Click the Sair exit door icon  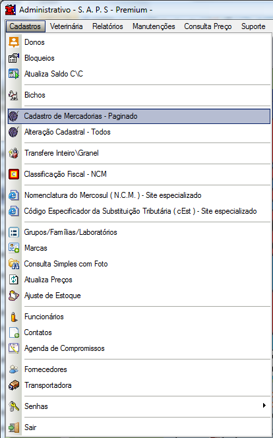14,427
